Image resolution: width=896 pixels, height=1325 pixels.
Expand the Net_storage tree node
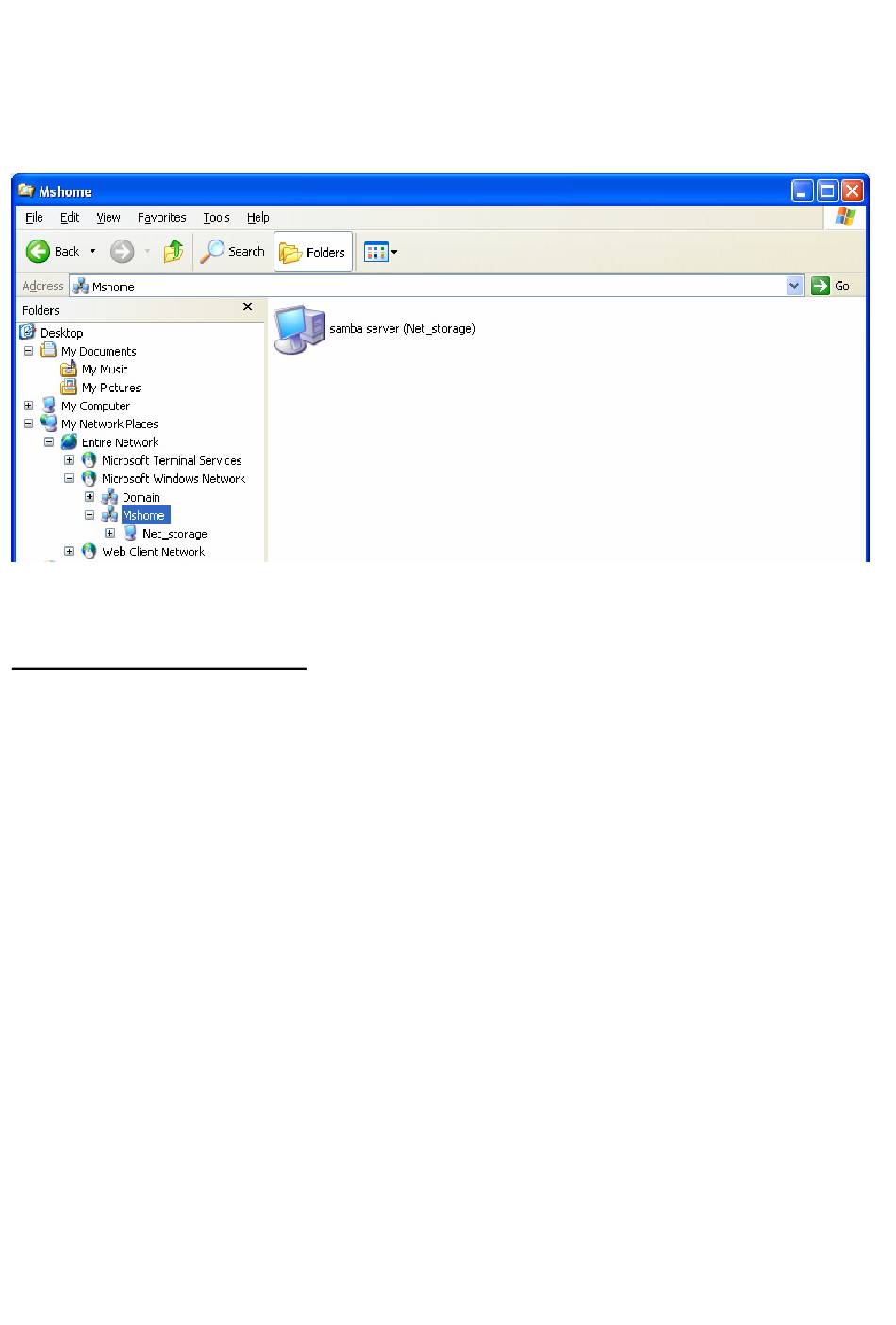point(109,534)
